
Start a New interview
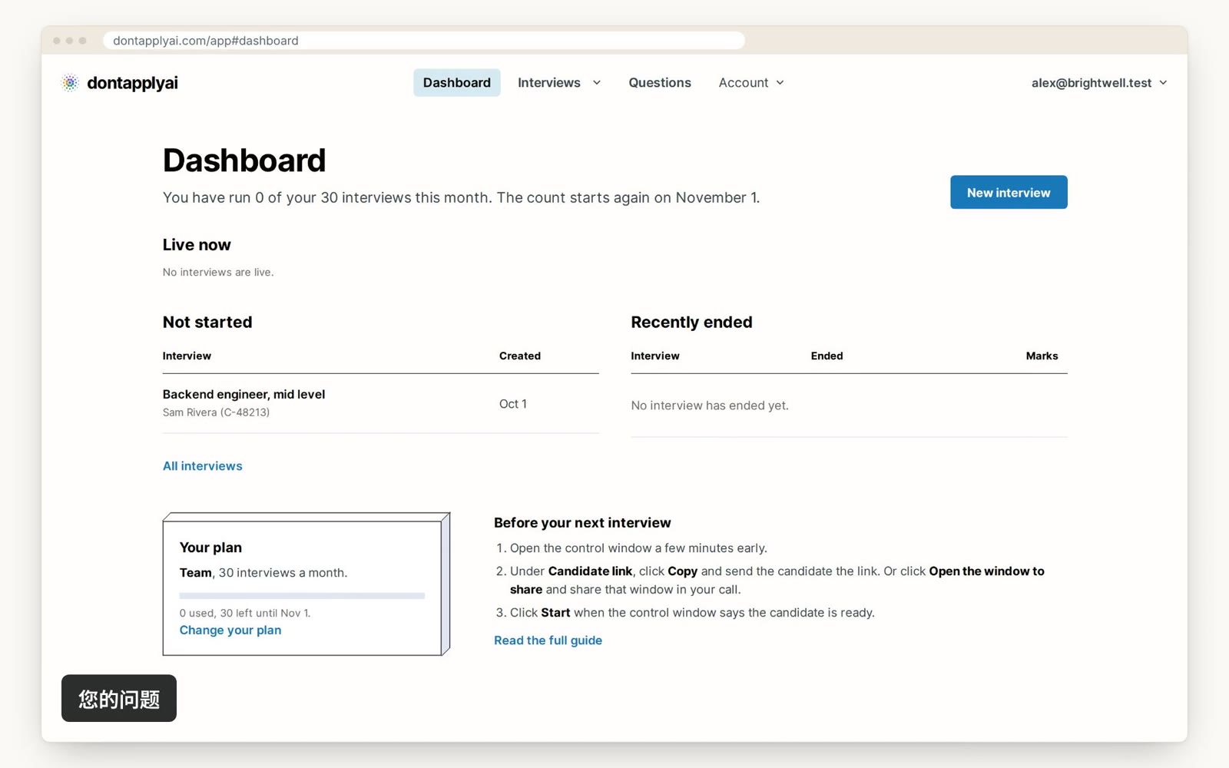1009,193
